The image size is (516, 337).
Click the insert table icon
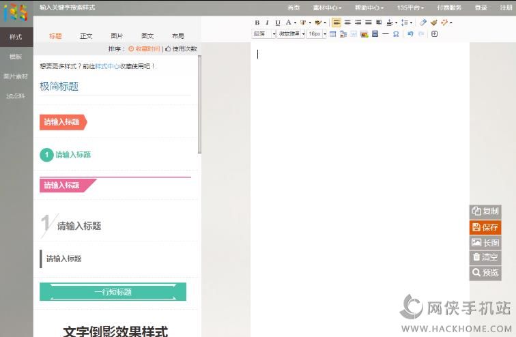333,33
